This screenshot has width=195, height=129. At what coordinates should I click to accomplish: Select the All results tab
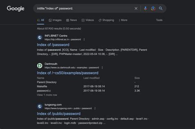click(41, 20)
